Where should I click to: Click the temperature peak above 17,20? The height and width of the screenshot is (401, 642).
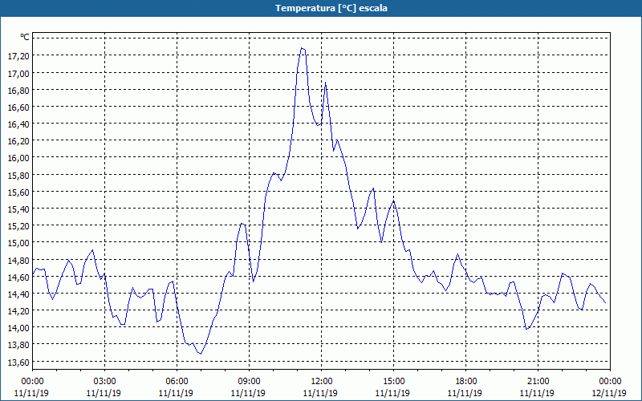302,48
